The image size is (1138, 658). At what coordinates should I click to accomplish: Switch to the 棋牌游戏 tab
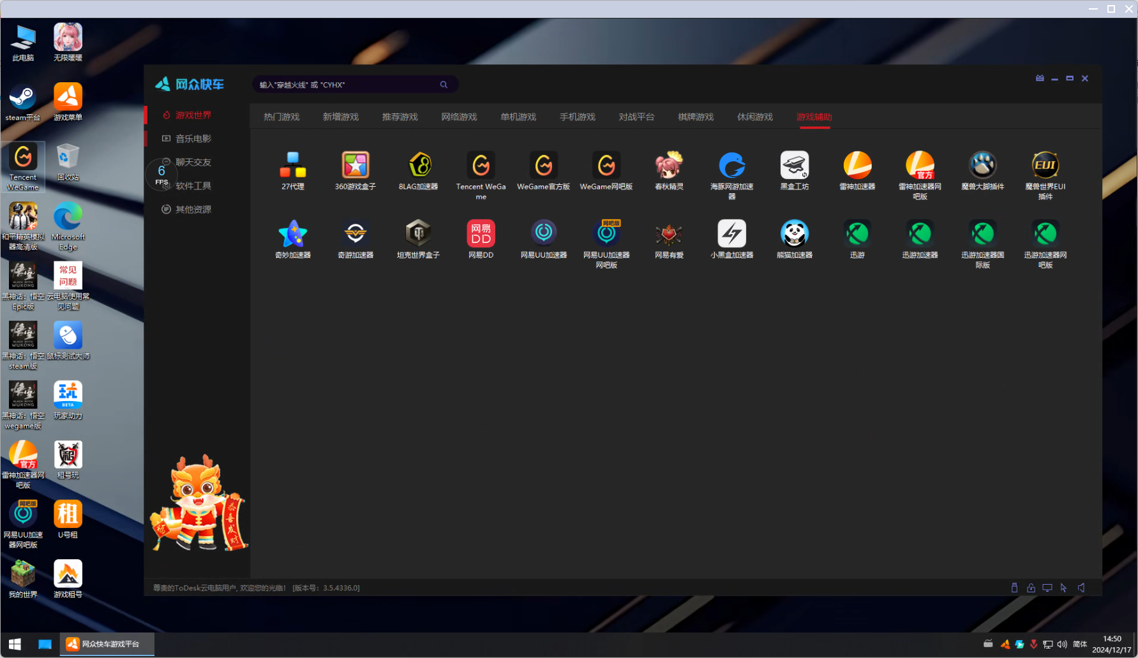click(696, 117)
